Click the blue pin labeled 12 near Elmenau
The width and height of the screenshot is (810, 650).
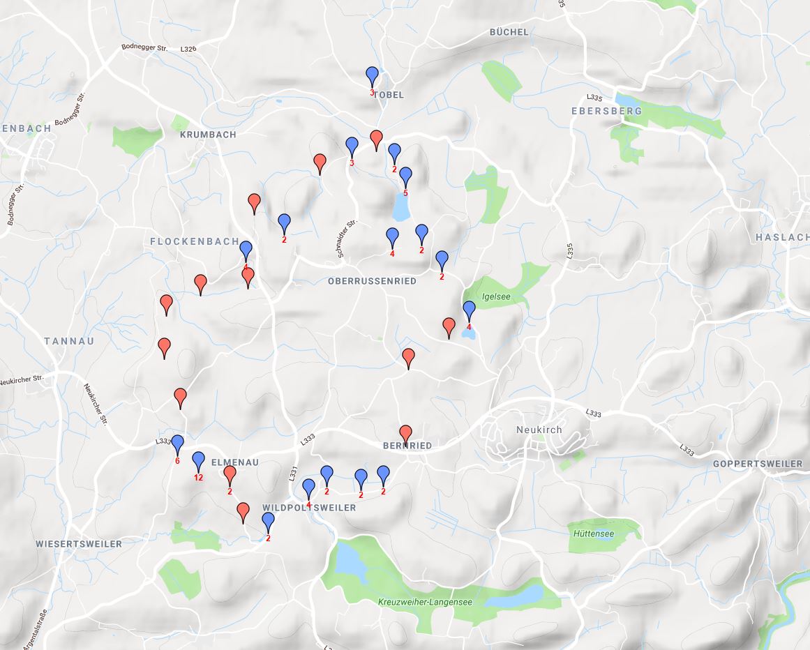pyautogui.click(x=198, y=462)
